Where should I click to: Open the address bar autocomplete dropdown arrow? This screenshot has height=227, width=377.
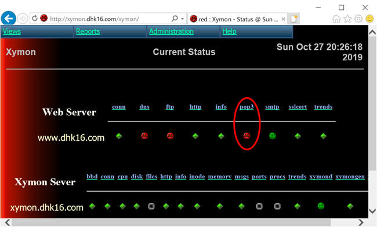[x=183, y=19]
